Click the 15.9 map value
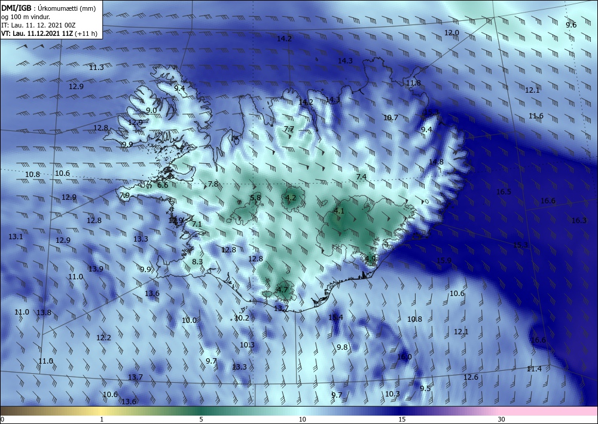 [444, 261]
